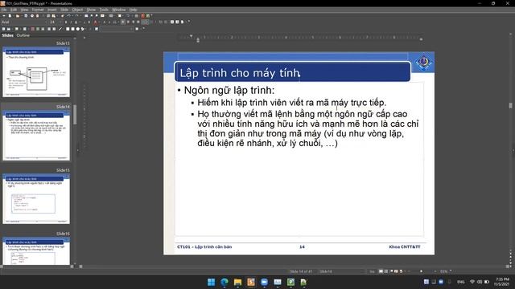Image resolution: width=515 pixels, height=289 pixels.
Task: Open the Insert menu
Action: click(x=51, y=10)
